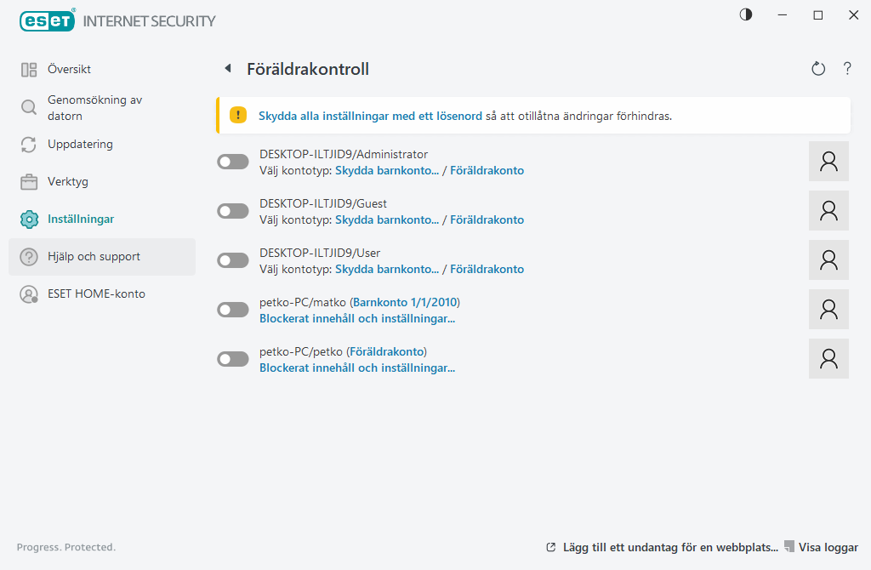The image size is (871, 570).
Task: Open Blockerat innehåll och inställningar for petko-PC/petko
Action: click(357, 368)
